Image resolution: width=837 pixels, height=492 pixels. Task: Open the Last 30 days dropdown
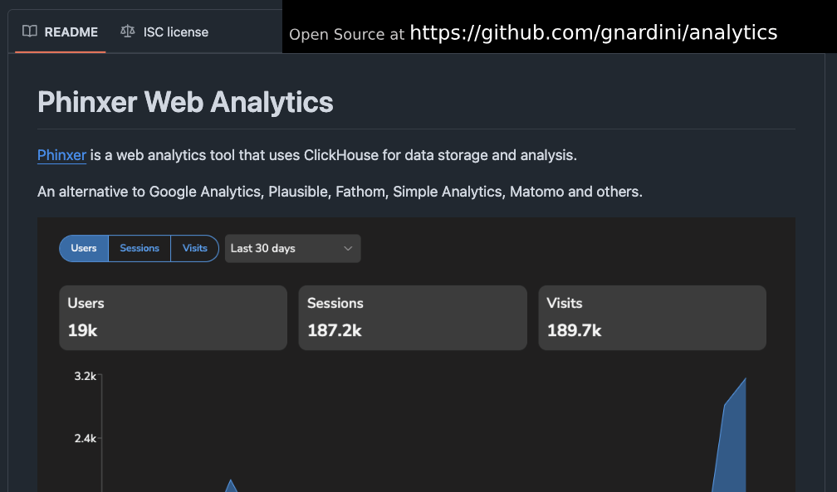(x=292, y=248)
